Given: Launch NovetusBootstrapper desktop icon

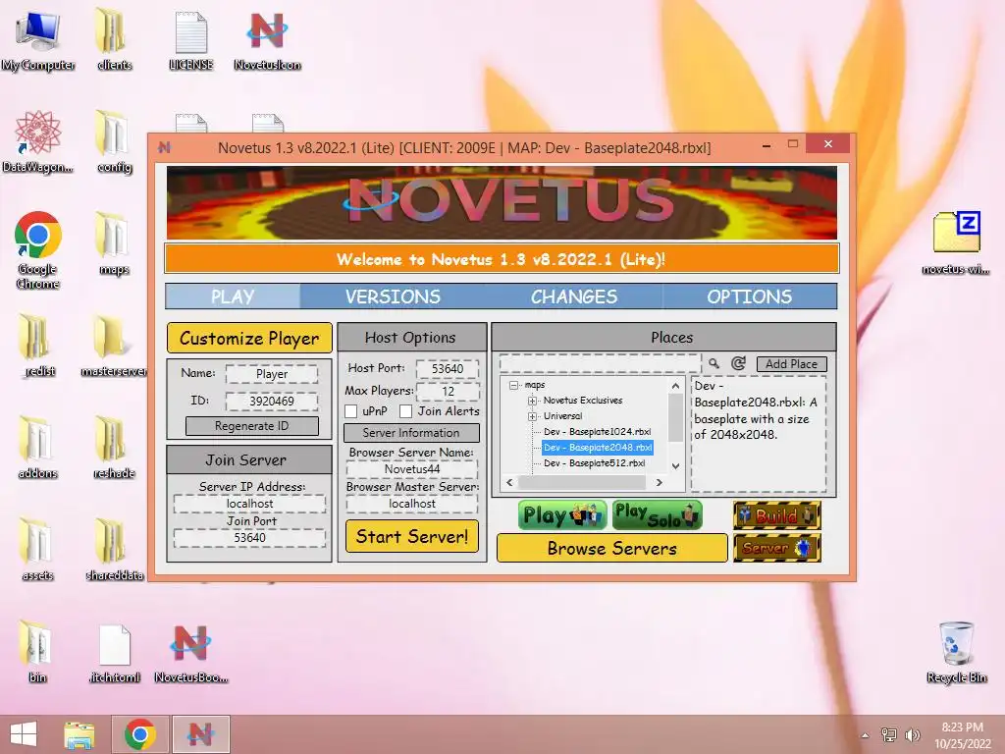Looking at the screenshot, I should click(x=191, y=652).
